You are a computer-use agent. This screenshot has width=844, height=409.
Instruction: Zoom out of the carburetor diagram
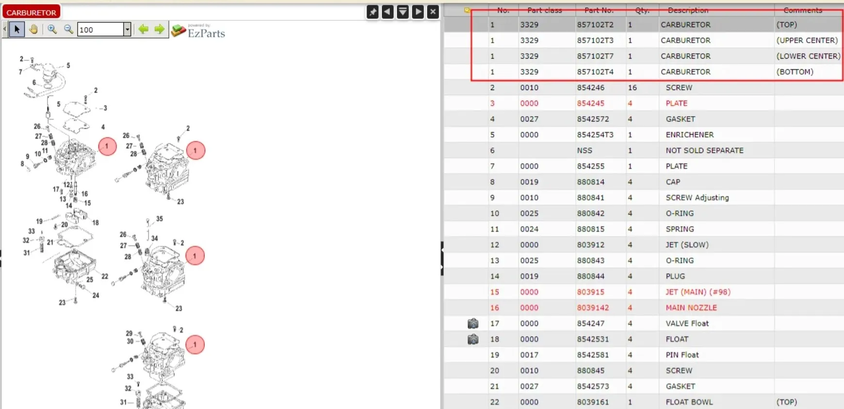tap(68, 30)
